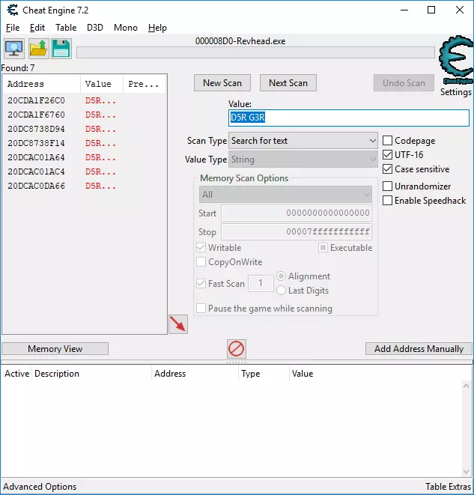Toggle the Codepage checkbox
The width and height of the screenshot is (474, 495).
[387, 141]
